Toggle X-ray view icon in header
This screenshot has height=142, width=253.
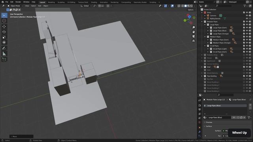[x=179, y=6]
